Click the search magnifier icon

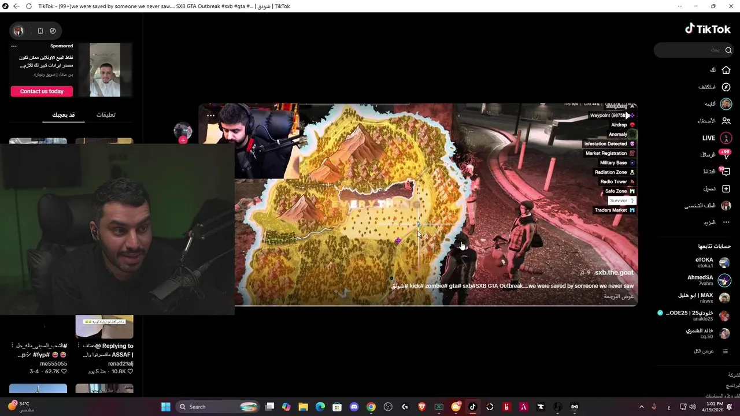728,50
